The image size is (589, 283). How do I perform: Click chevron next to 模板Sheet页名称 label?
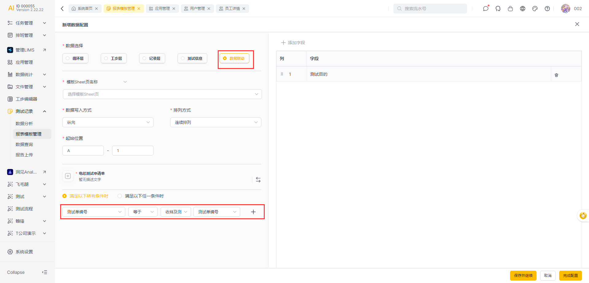pos(125,82)
